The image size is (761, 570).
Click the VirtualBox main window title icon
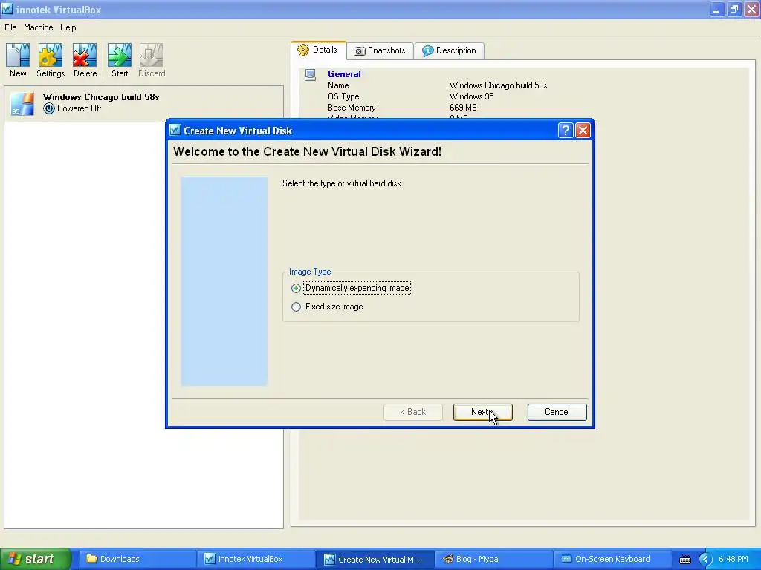(x=7, y=9)
